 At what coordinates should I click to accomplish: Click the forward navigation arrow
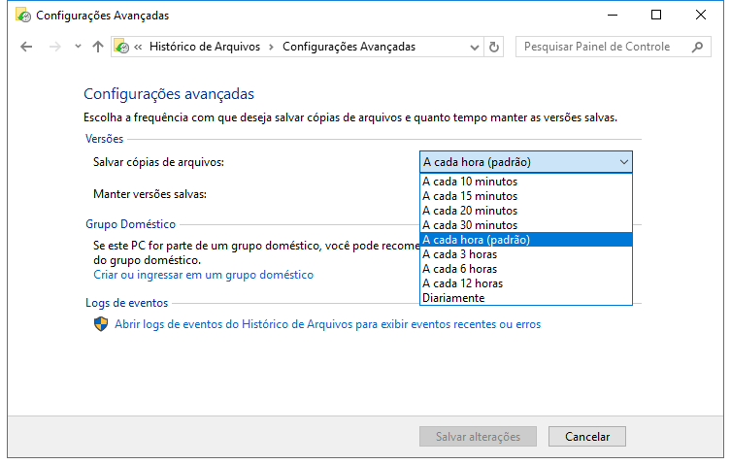click(55, 47)
